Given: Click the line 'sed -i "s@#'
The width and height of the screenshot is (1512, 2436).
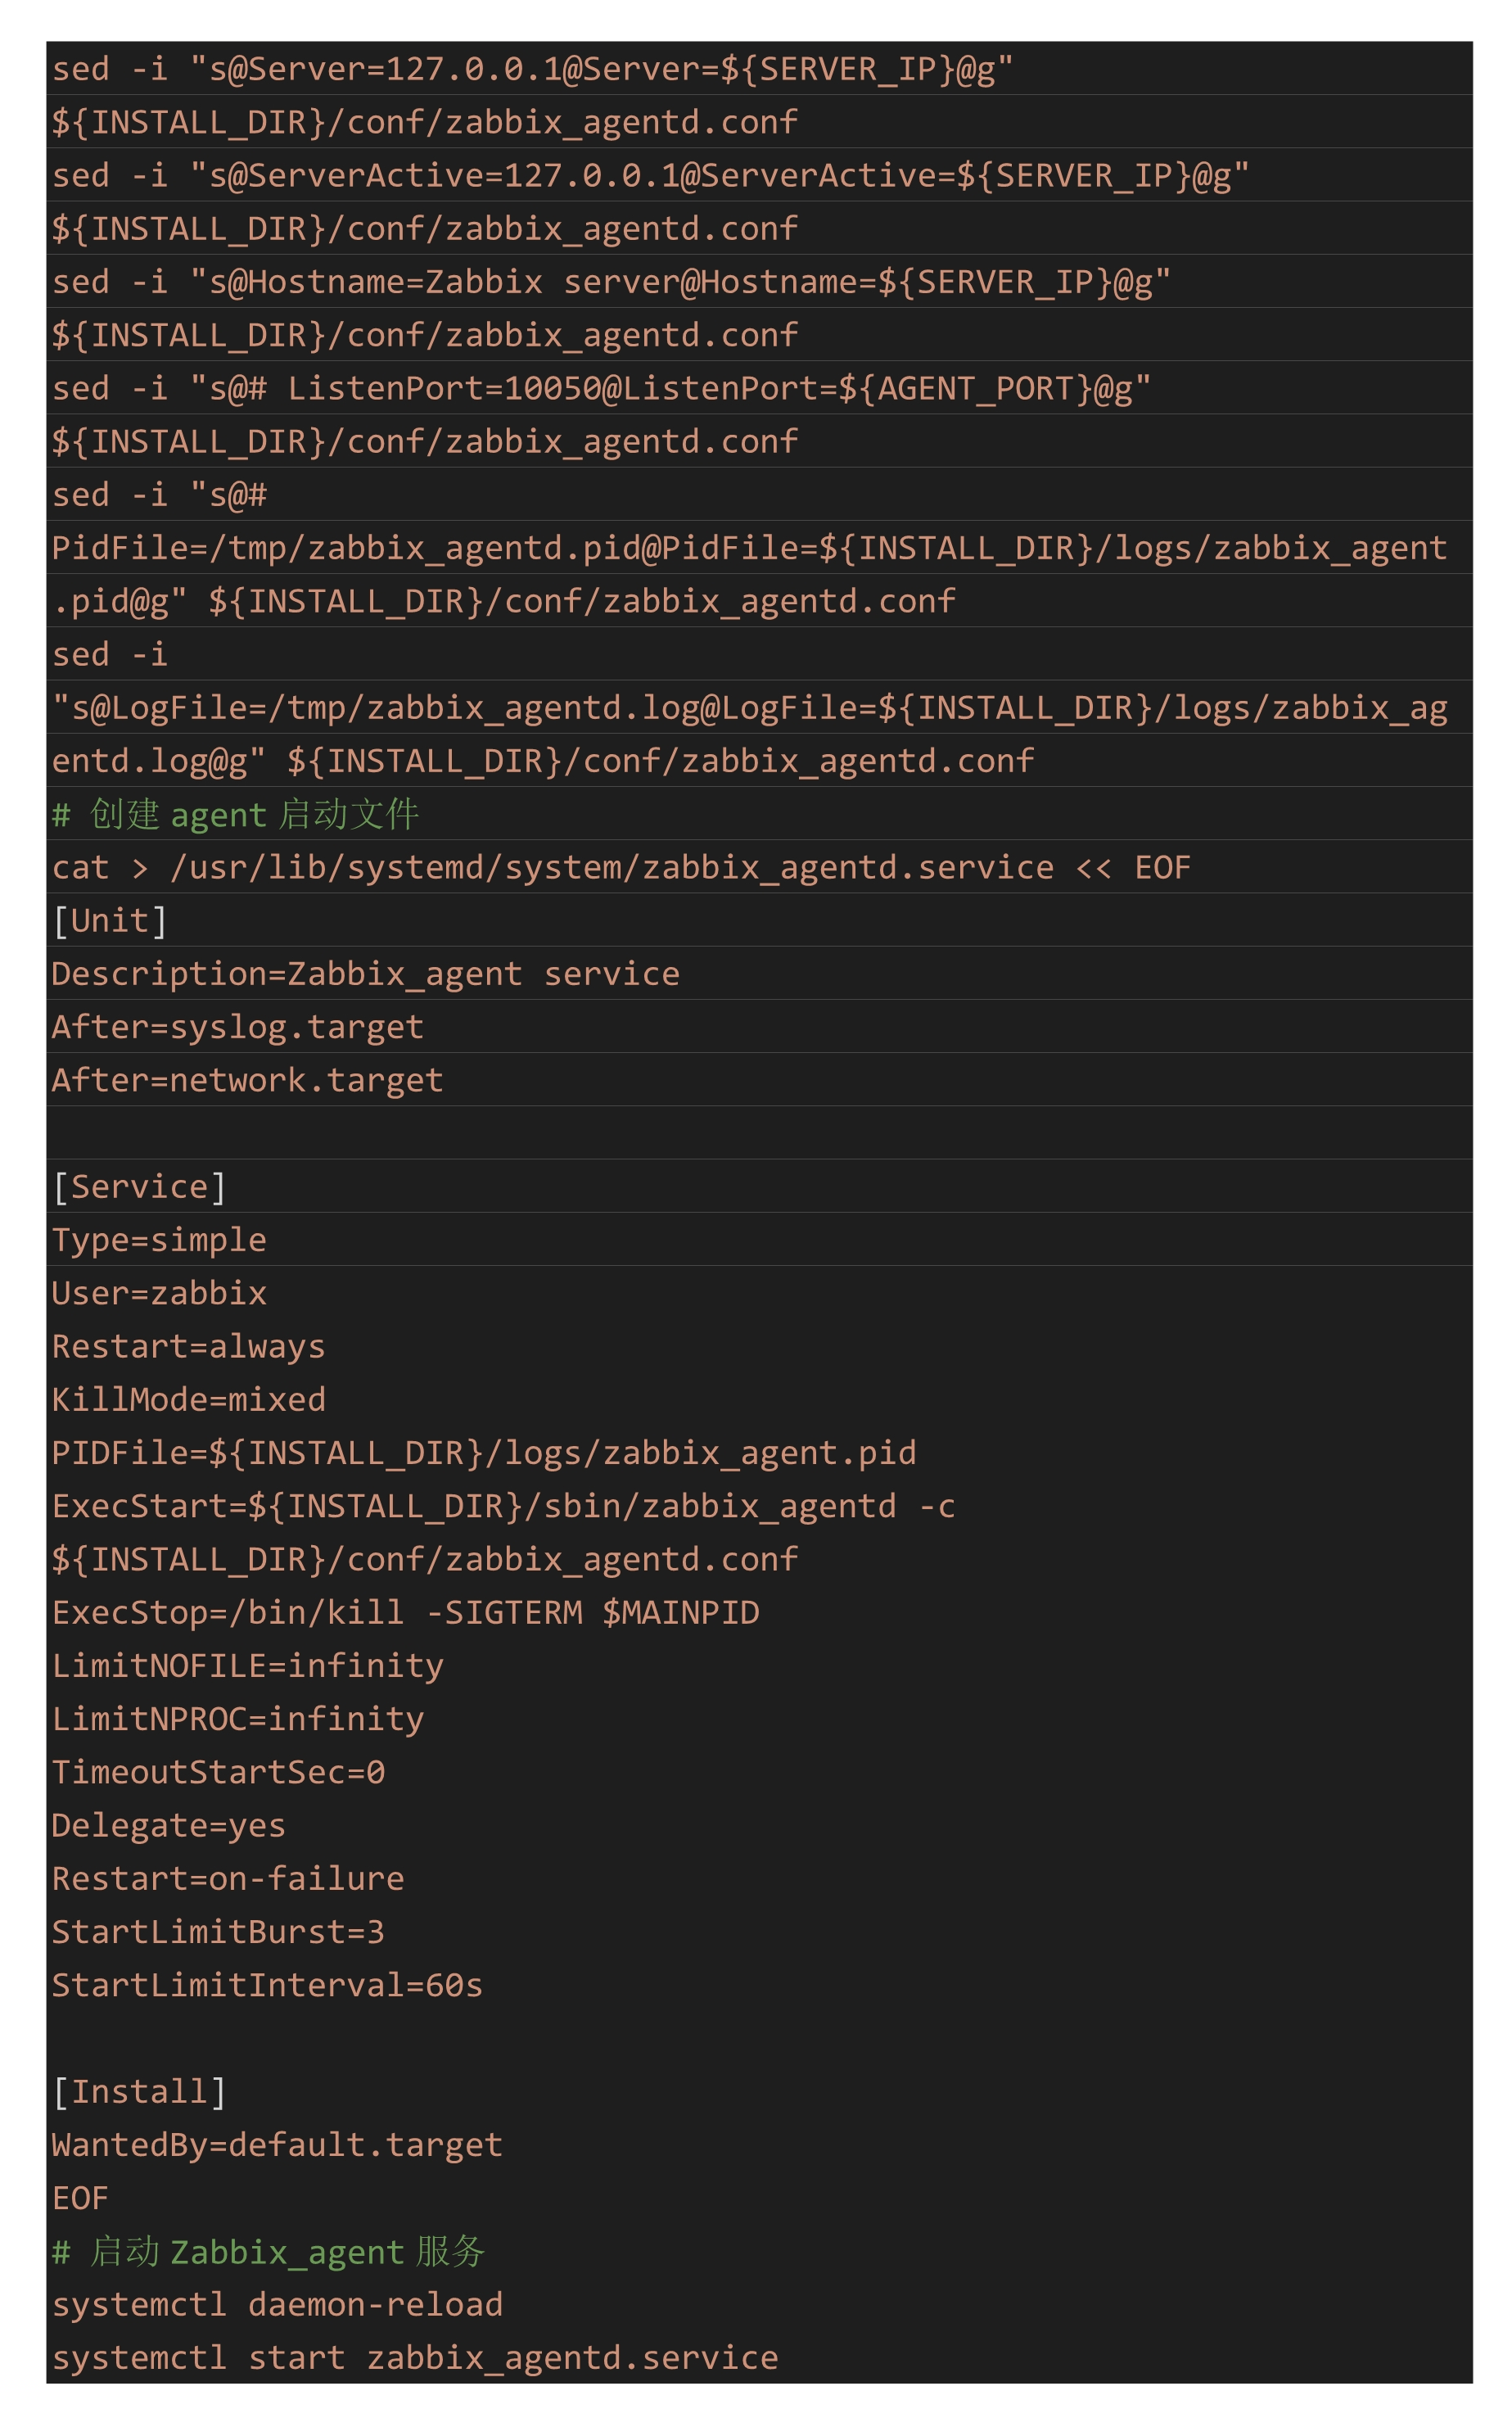Looking at the screenshot, I should coord(159,494).
